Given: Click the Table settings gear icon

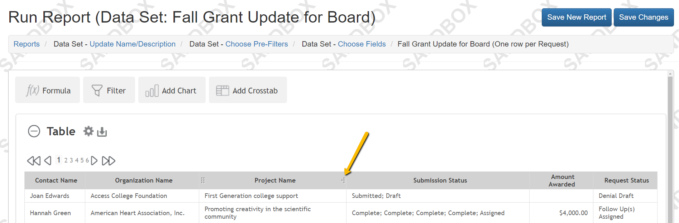Looking at the screenshot, I should (x=88, y=131).
